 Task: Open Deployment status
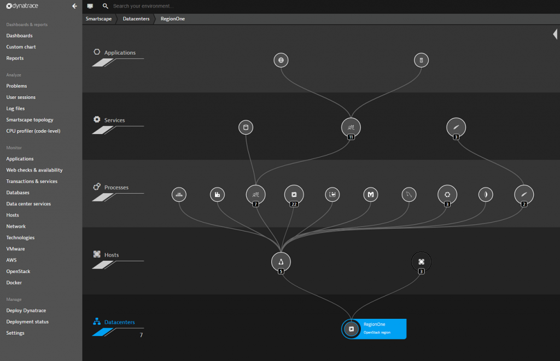(x=27, y=322)
